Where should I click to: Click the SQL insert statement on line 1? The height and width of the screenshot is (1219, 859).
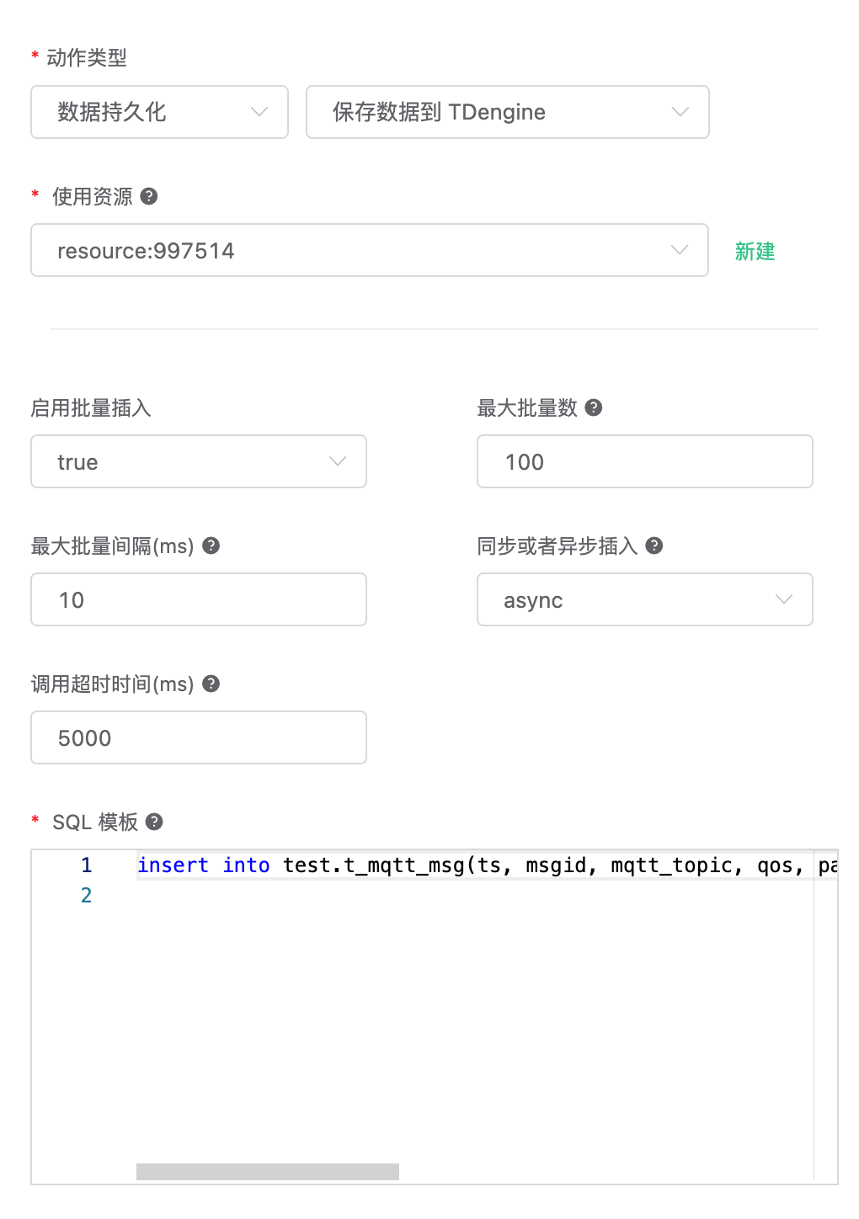472,865
